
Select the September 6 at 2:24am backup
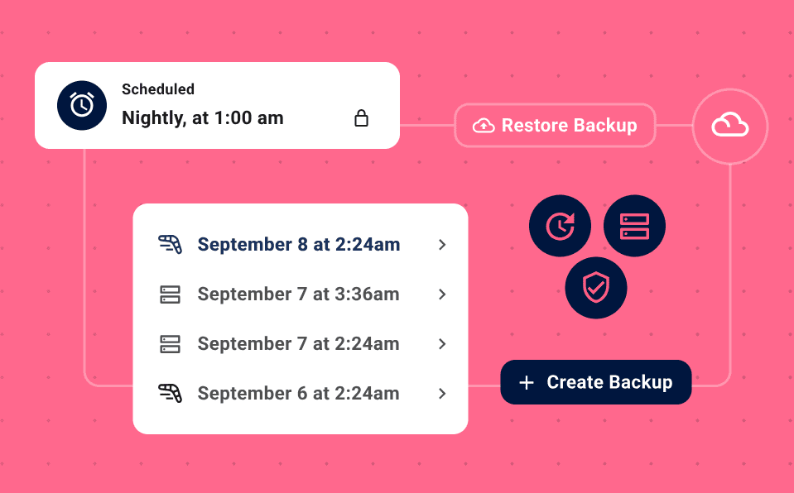point(301,394)
